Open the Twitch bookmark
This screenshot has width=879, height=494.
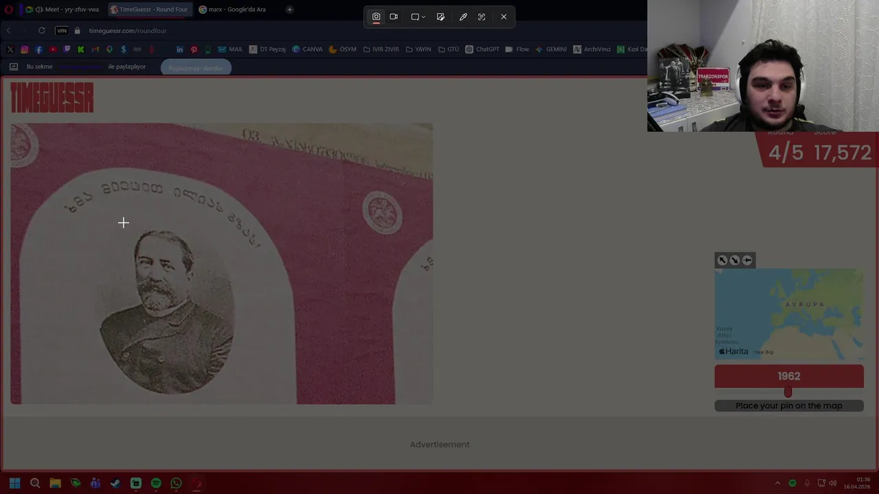[x=67, y=49]
